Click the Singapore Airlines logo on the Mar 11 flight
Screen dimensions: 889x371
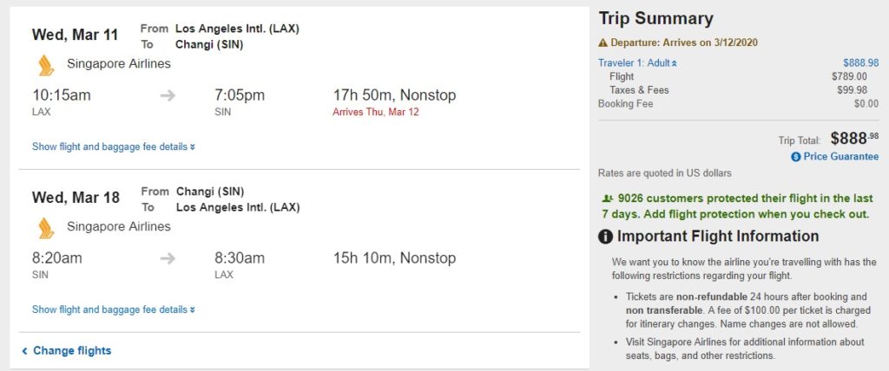pyautogui.click(x=46, y=64)
